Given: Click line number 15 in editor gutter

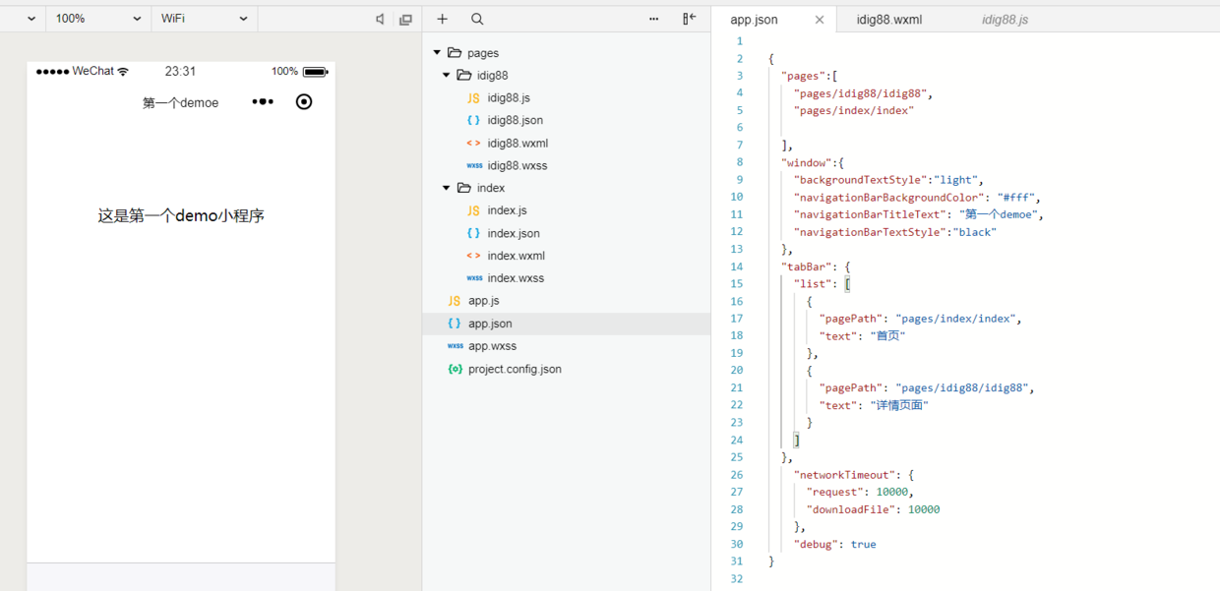Looking at the screenshot, I should point(738,283).
